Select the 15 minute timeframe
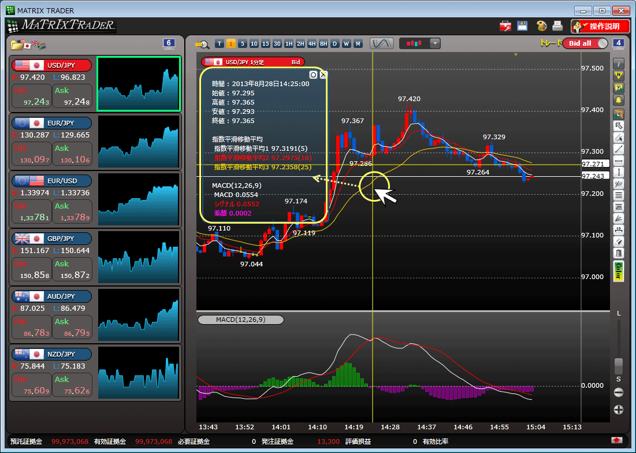This screenshot has width=636, height=453. [x=266, y=44]
